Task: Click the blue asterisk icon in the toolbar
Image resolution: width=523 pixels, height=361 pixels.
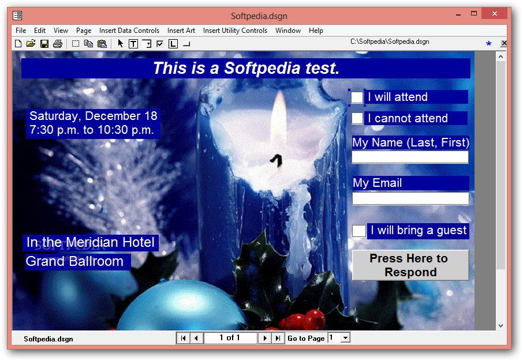Action: click(488, 43)
